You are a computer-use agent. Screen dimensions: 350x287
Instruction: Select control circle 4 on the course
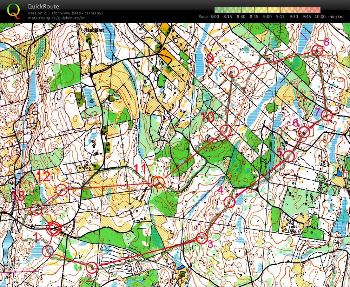click(230, 202)
